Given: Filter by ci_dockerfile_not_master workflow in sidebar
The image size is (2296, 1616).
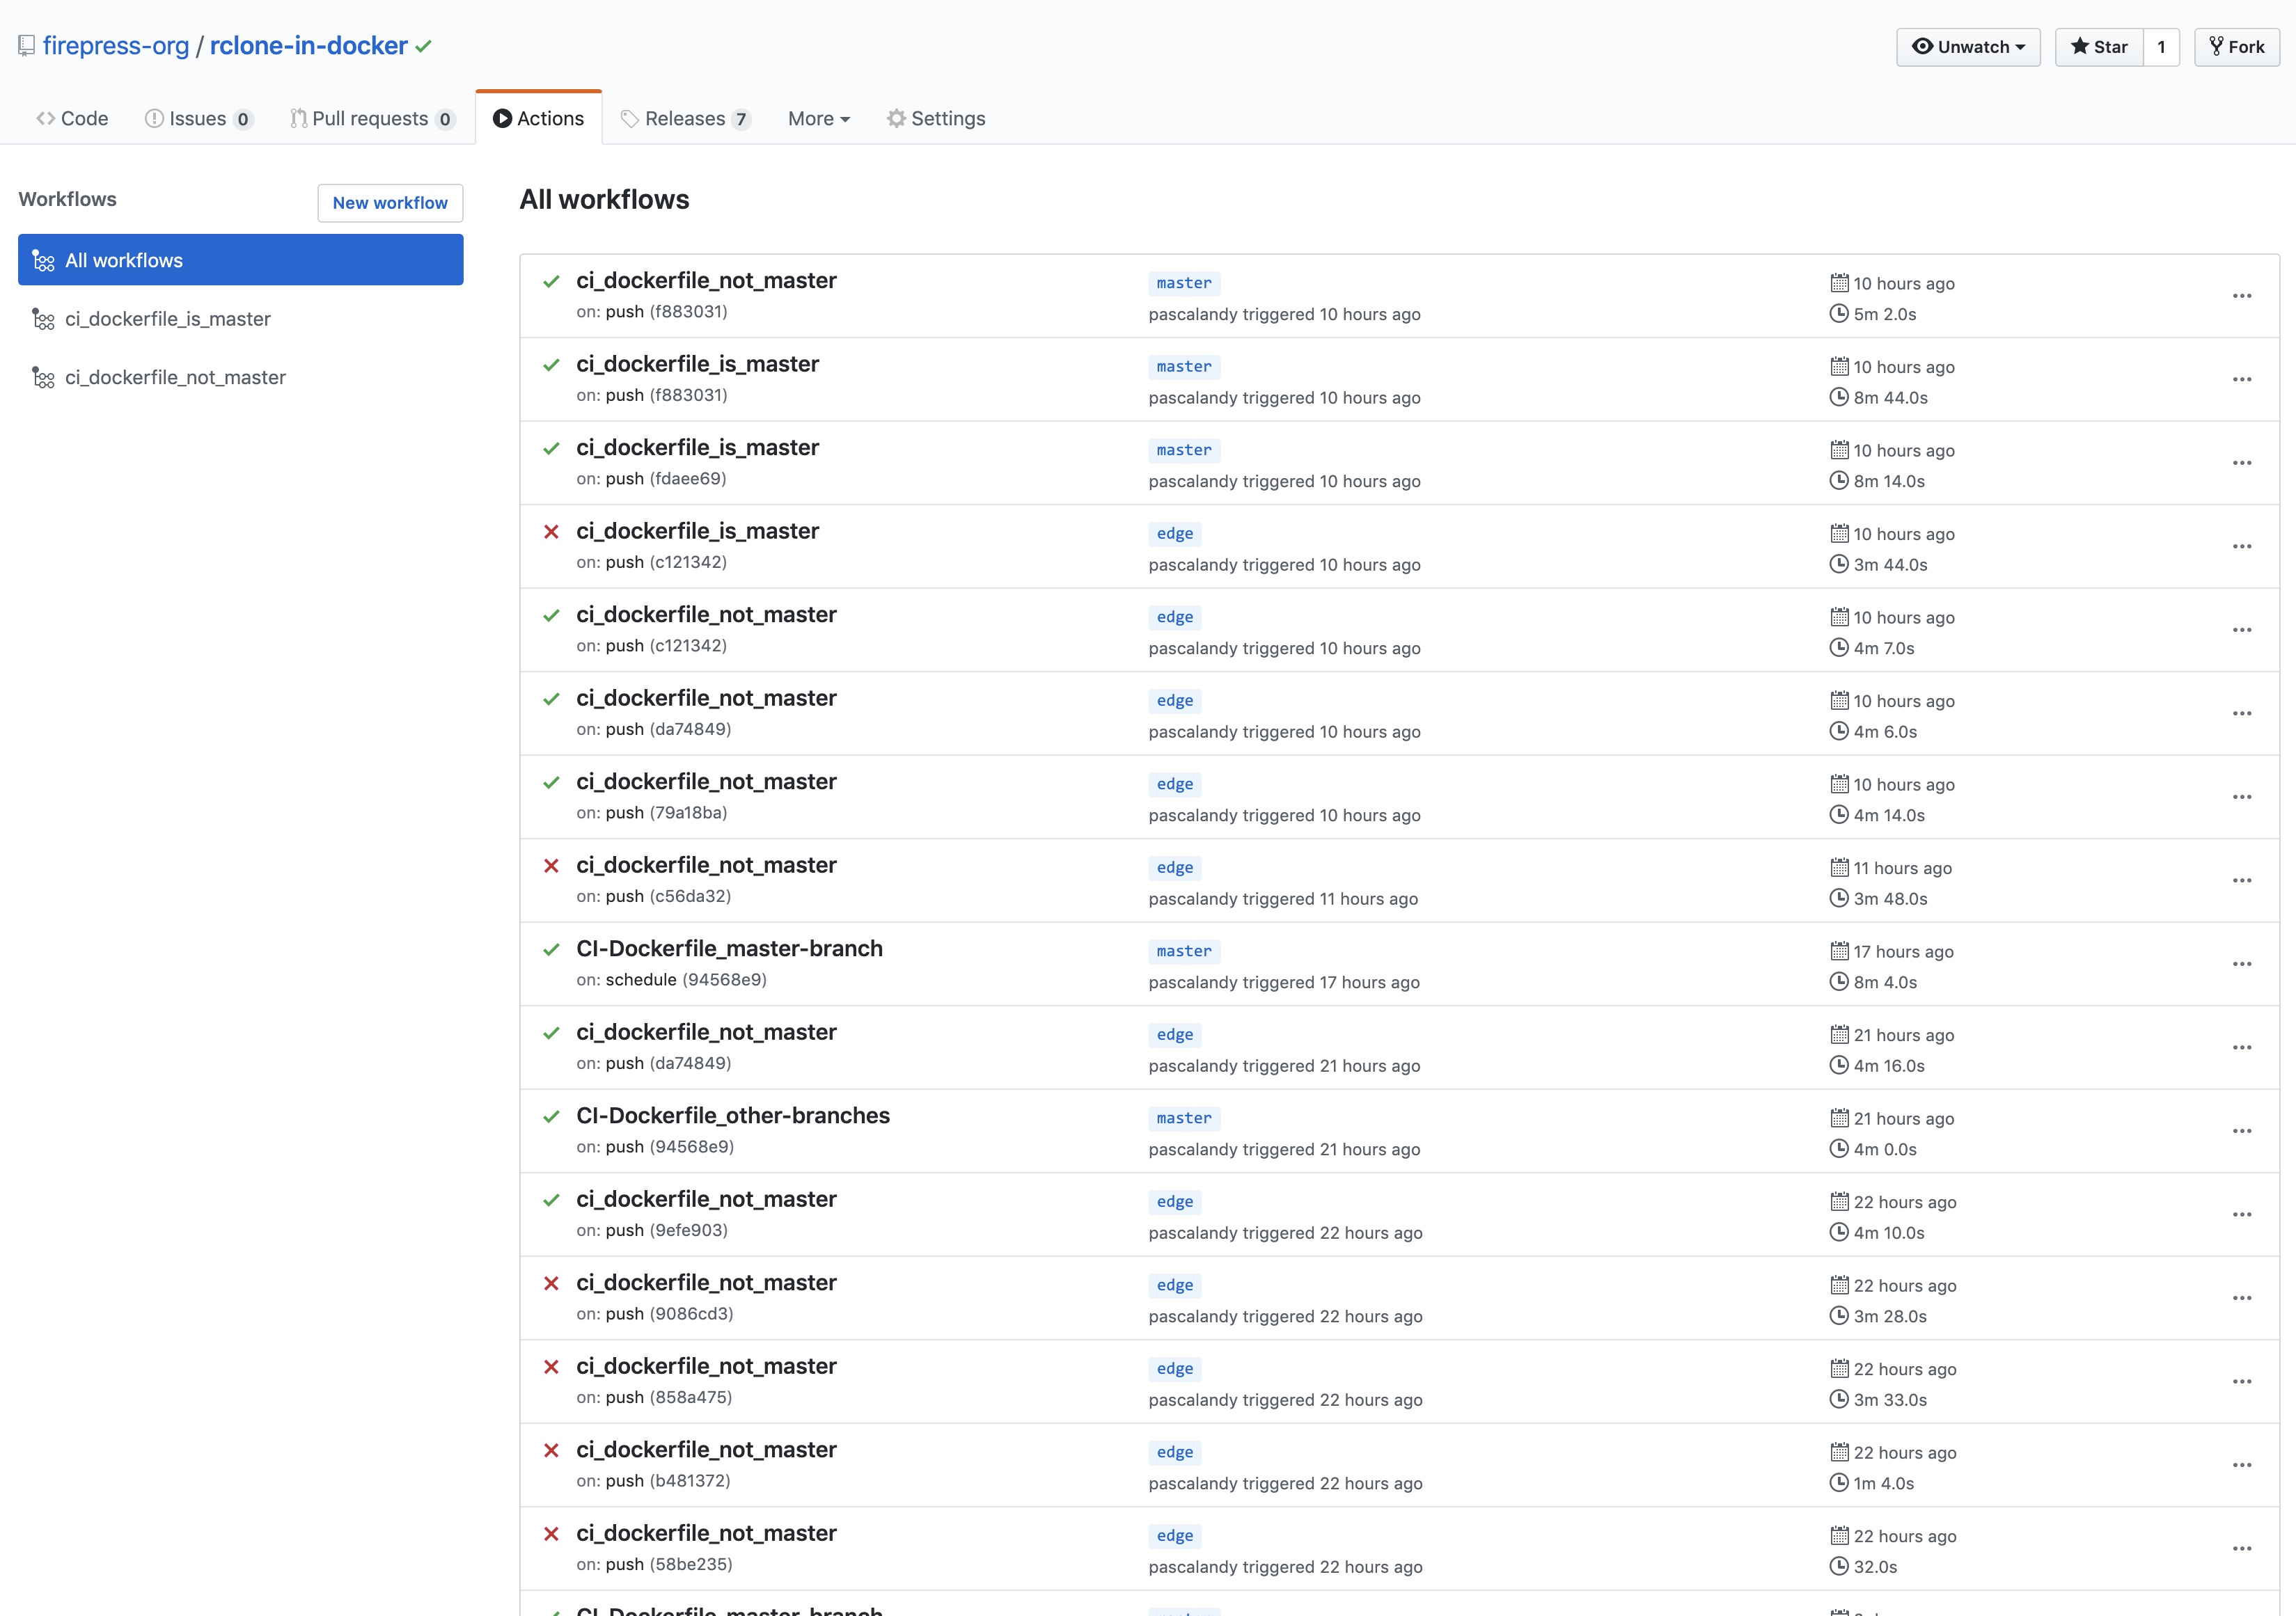Looking at the screenshot, I should pyautogui.click(x=241, y=378).
